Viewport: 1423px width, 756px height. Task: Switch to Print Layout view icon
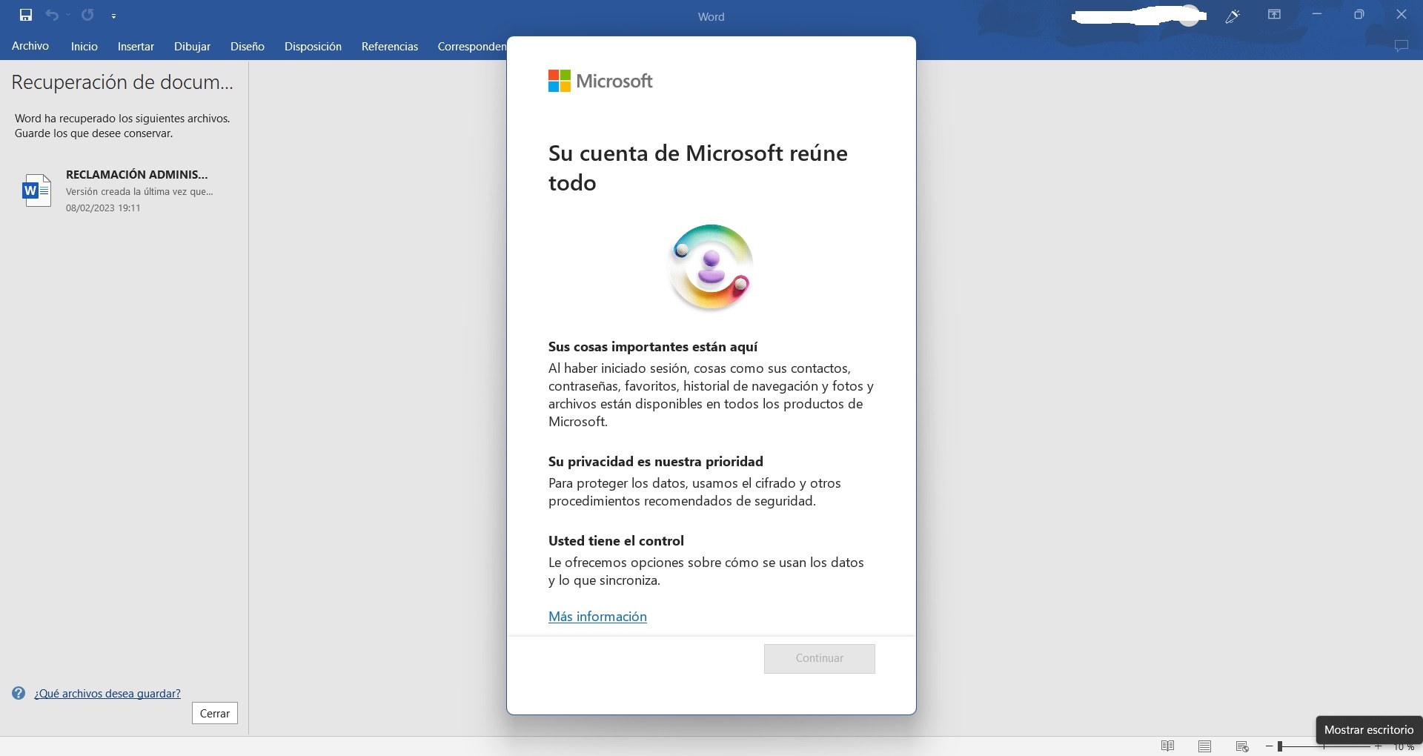1205,746
